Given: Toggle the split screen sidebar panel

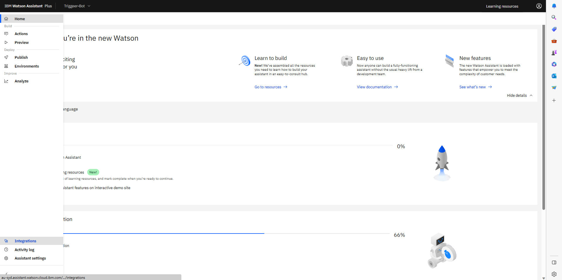Looking at the screenshot, I should pyautogui.click(x=554, y=262).
